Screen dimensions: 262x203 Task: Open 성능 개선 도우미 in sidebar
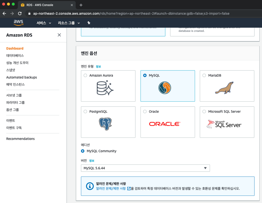17,63
